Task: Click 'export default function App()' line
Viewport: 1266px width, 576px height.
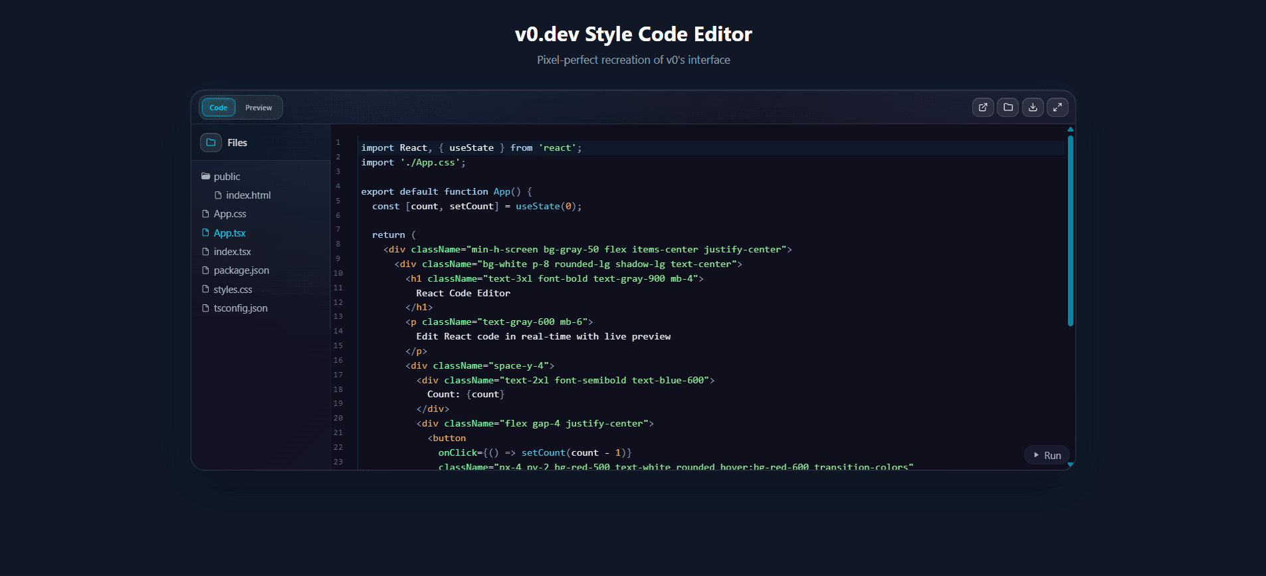Action: pos(447,191)
